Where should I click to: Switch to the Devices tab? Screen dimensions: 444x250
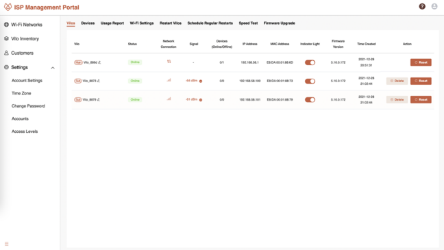click(88, 23)
